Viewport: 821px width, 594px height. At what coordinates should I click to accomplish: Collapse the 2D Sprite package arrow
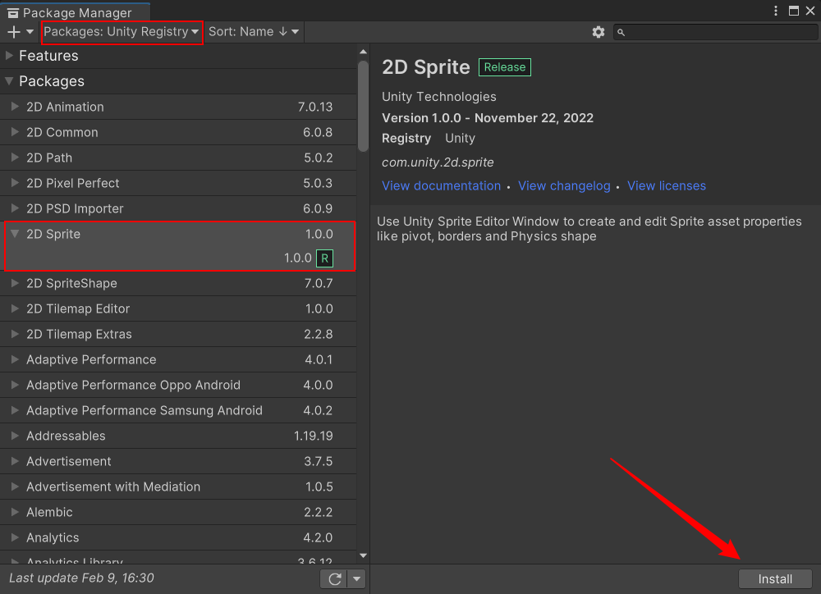coord(15,234)
